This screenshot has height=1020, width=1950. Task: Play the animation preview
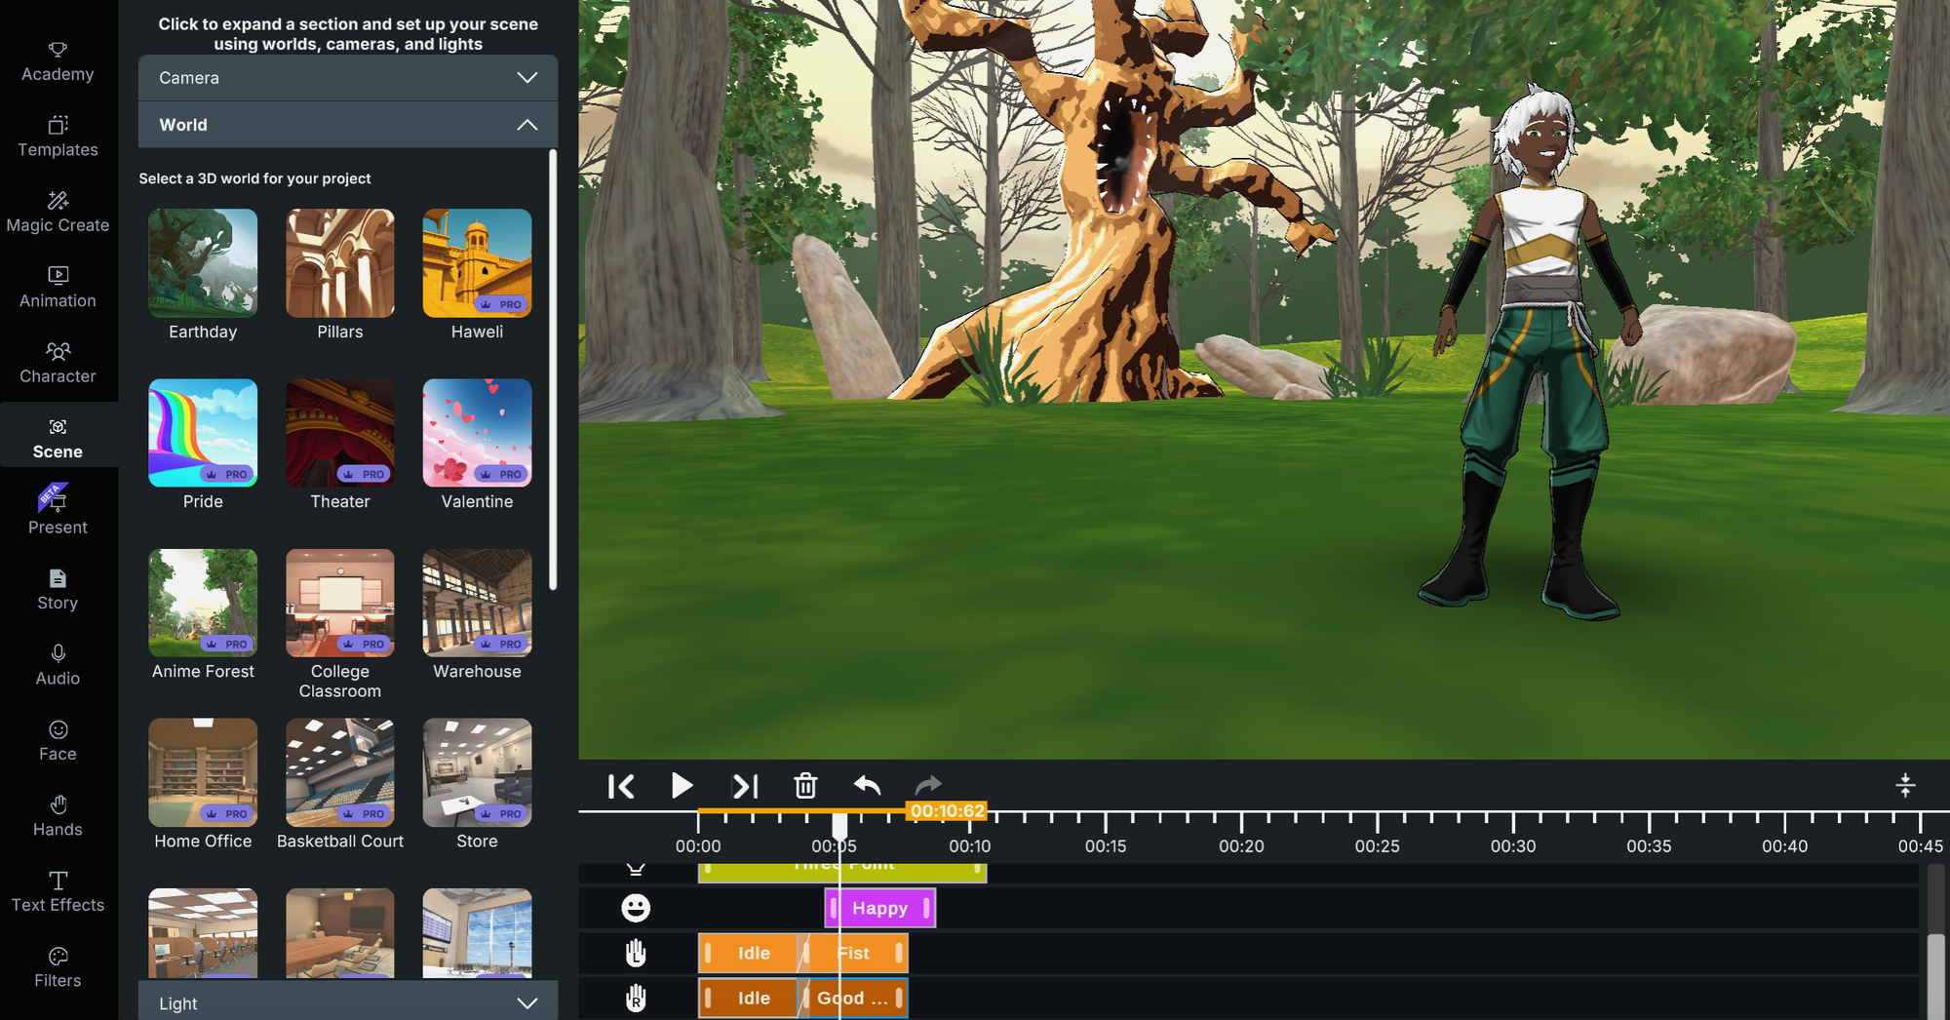click(x=682, y=786)
